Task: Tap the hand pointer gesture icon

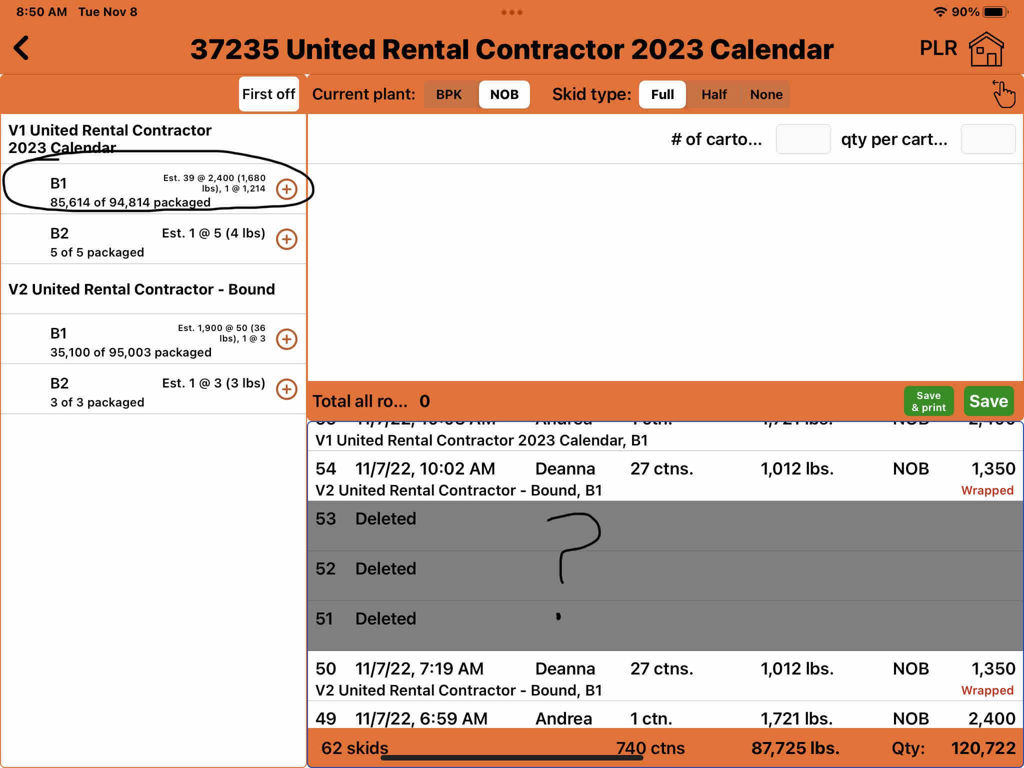Action: pyautogui.click(x=1003, y=94)
